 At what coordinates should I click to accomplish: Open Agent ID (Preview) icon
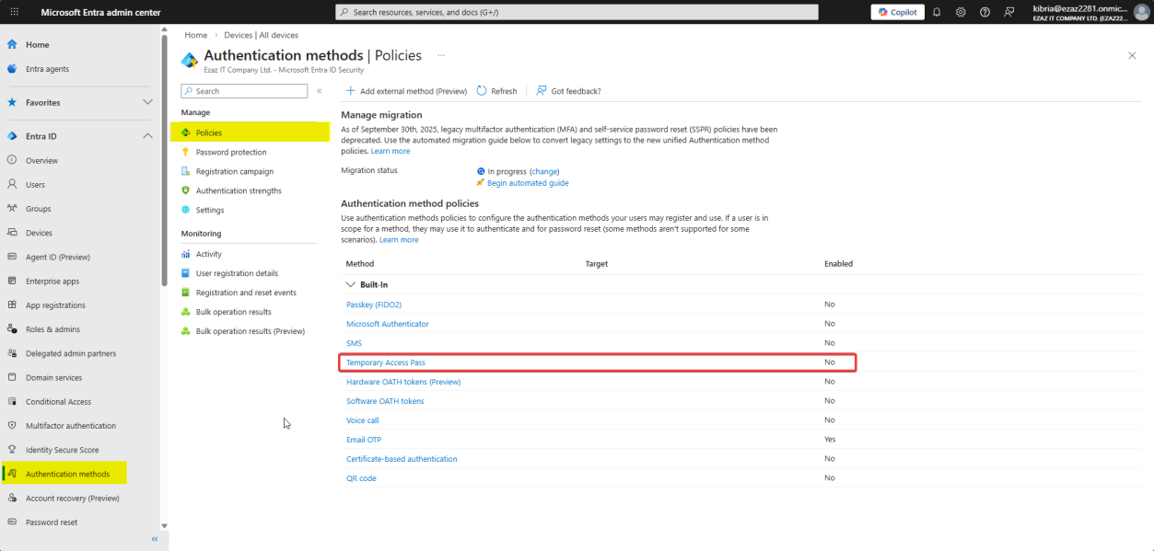(x=12, y=257)
